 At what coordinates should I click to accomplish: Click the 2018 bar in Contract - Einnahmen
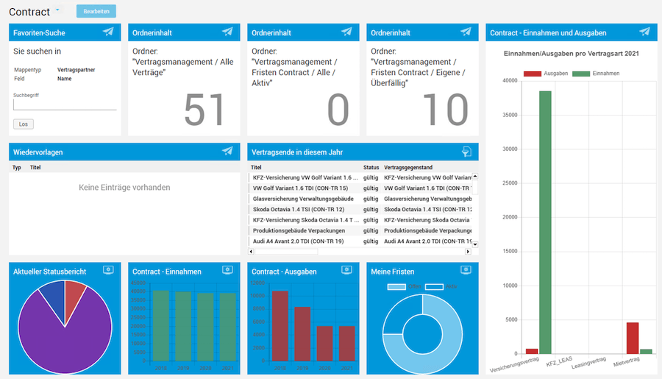(x=161, y=325)
